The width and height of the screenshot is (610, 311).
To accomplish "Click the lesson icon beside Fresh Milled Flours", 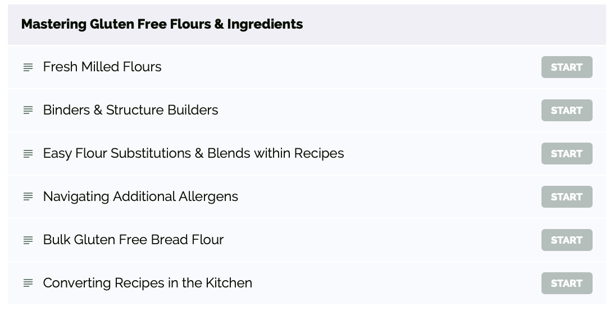I will tap(28, 67).
